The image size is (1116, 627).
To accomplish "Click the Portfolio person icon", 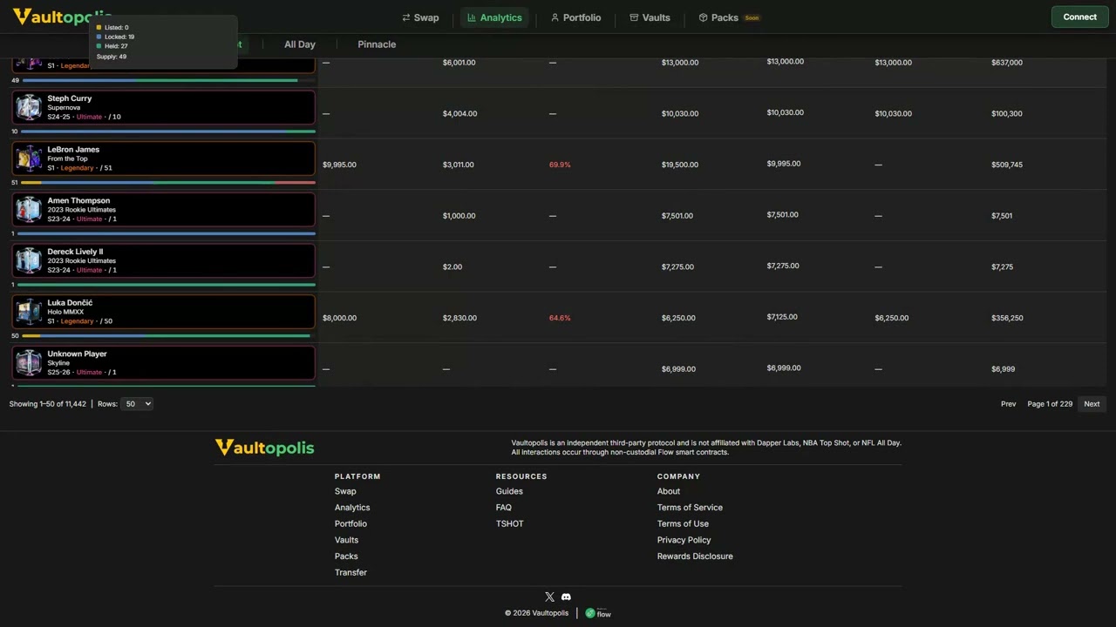I will tap(555, 17).
